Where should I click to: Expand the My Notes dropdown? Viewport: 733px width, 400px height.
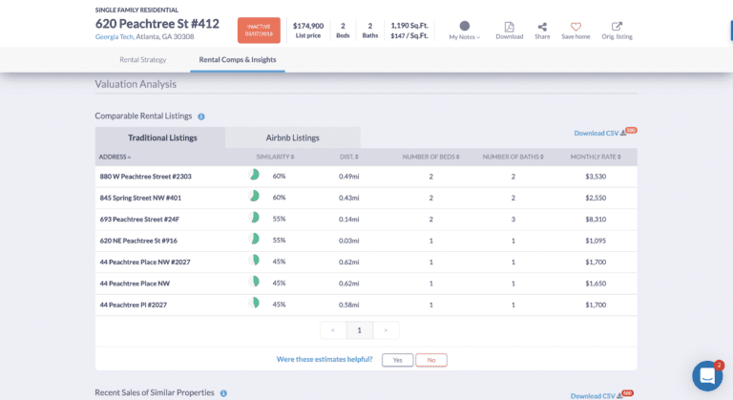click(x=465, y=36)
